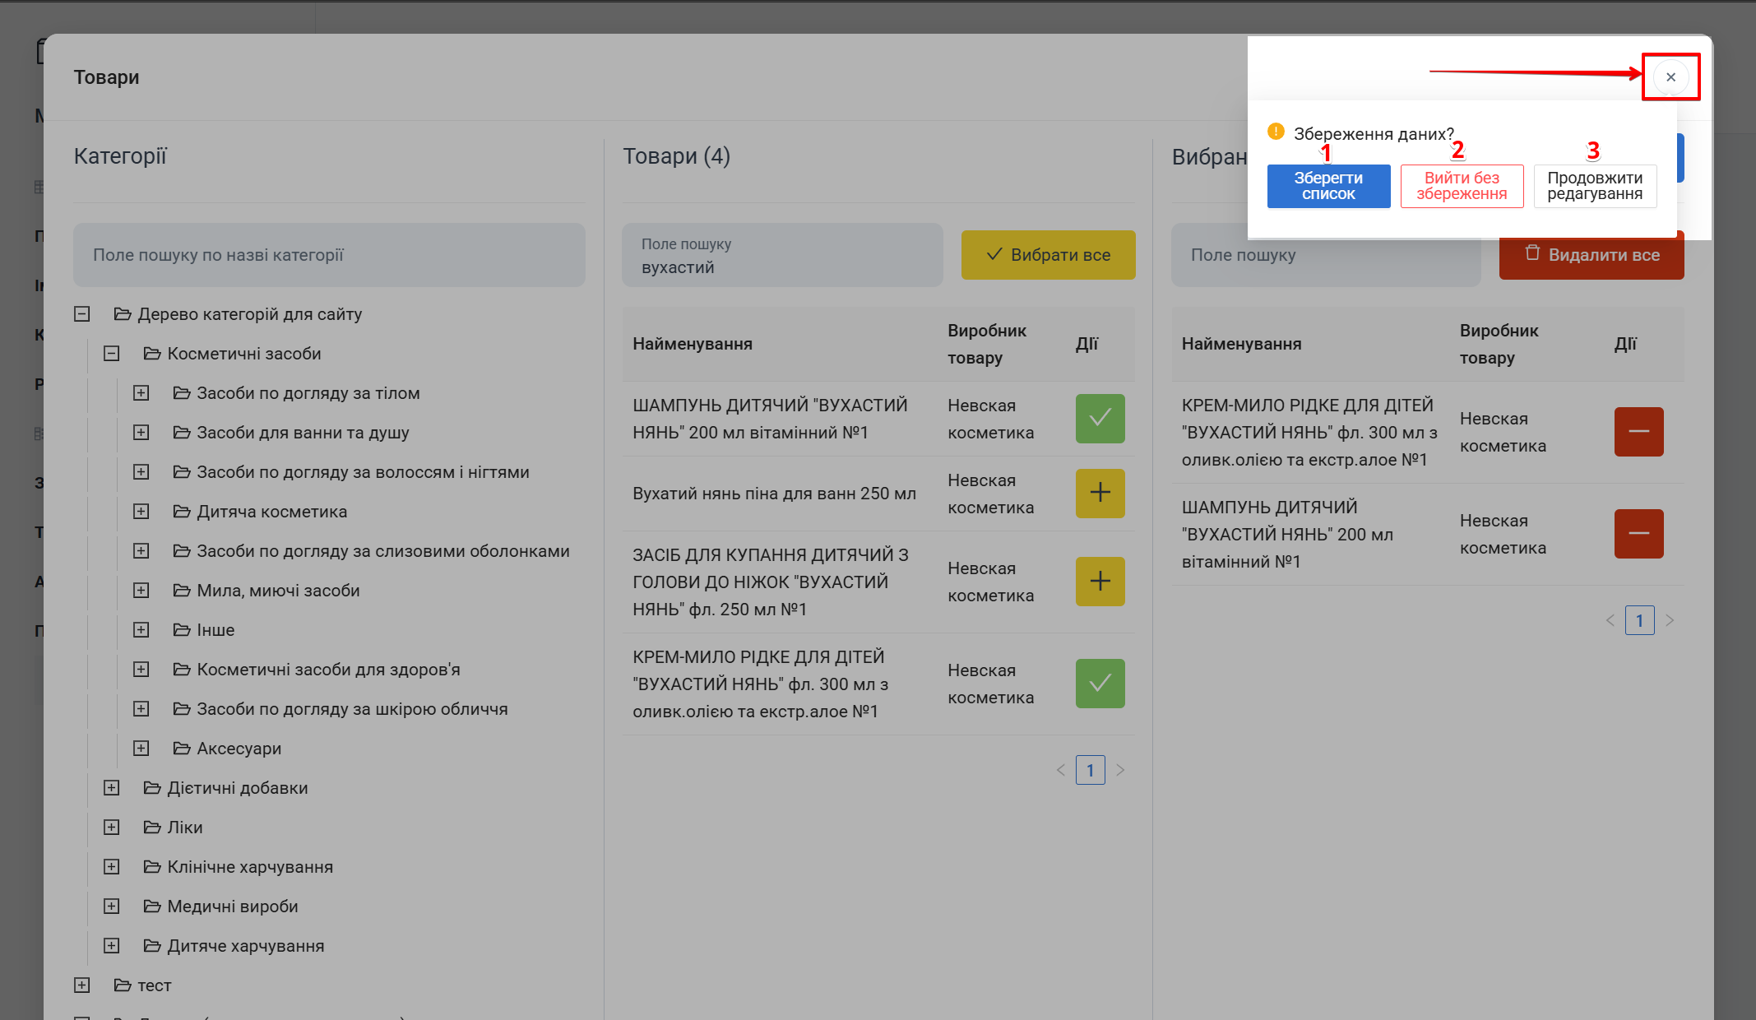
Task: Click folder icon next to 'Ліки'
Action: point(152,828)
